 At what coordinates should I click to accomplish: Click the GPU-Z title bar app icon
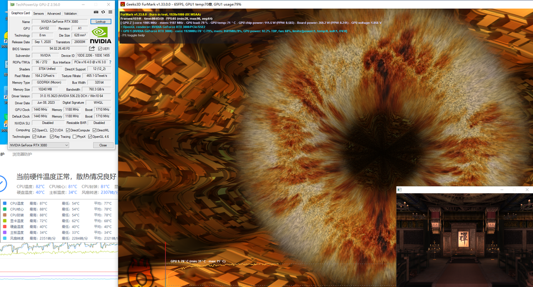[12, 5]
